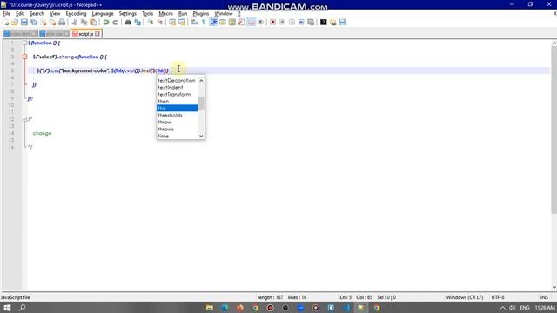Image resolution: width=557 pixels, height=313 pixels.
Task: Open Find with the binoculars icon
Action: [x=128, y=23]
